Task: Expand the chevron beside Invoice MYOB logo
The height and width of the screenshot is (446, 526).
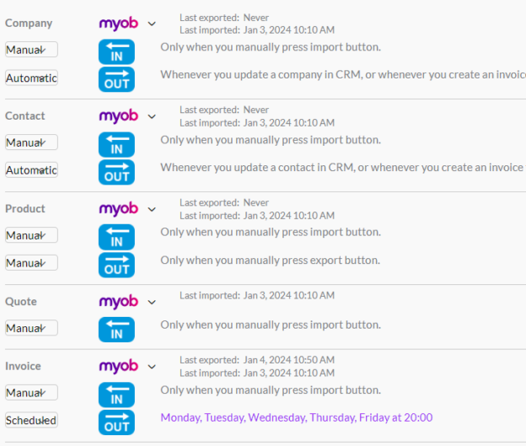Action: 152,367
